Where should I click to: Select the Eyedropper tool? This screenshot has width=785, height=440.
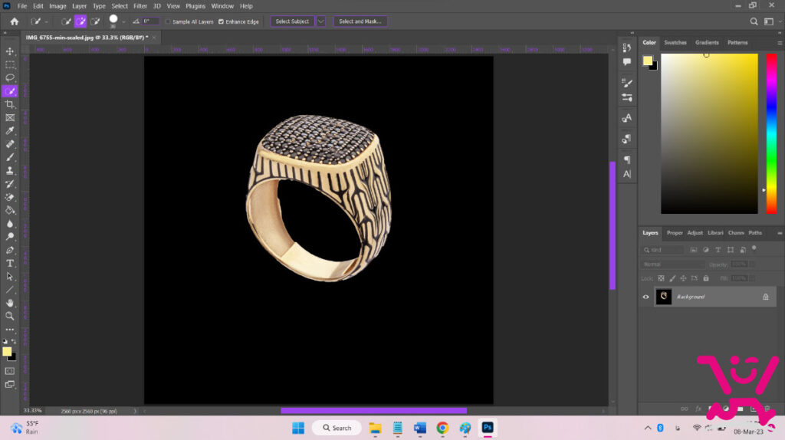(10, 130)
